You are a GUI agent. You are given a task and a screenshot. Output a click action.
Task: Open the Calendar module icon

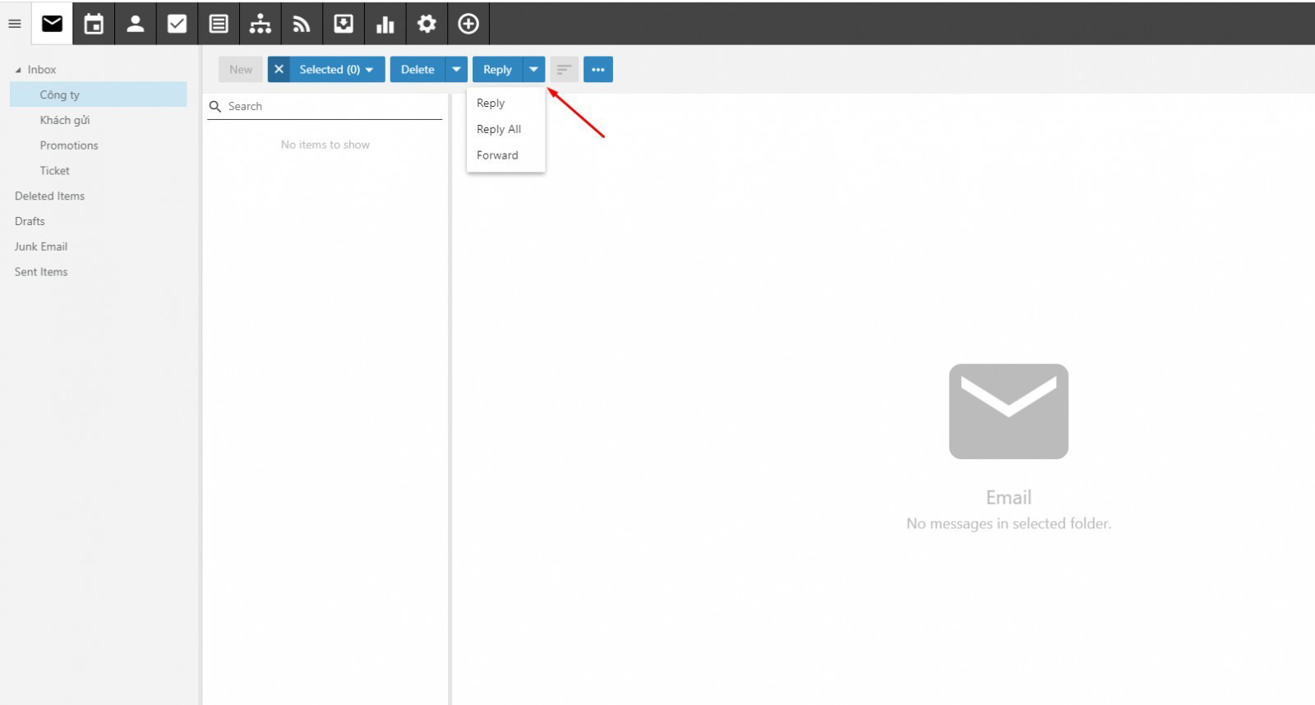(x=94, y=24)
